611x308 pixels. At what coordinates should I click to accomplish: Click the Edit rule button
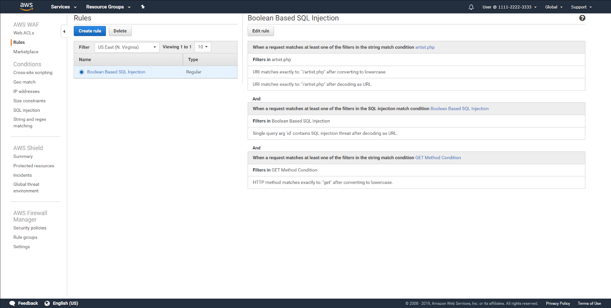tap(260, 31)
